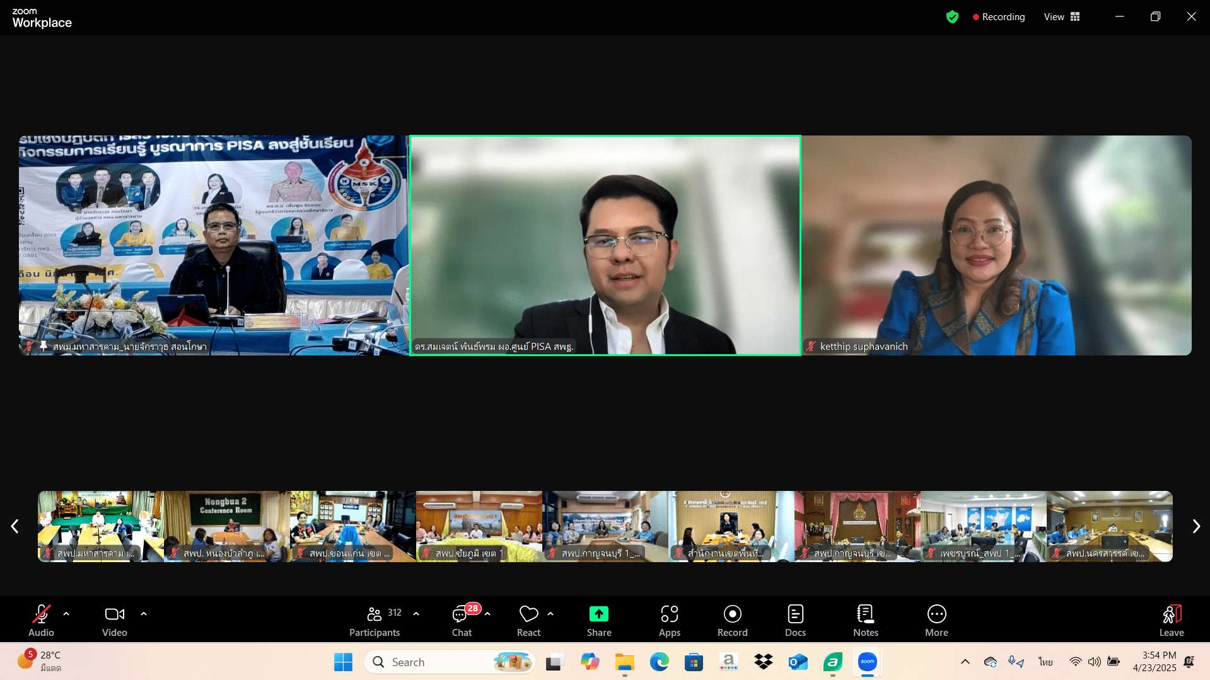This screenshot has width=1210, height=680.
Task: Go to previous page of video thumbnails
Action: 15,526
